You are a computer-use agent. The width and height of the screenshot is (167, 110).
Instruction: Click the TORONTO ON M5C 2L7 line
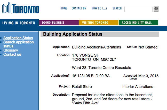(94, 59)
